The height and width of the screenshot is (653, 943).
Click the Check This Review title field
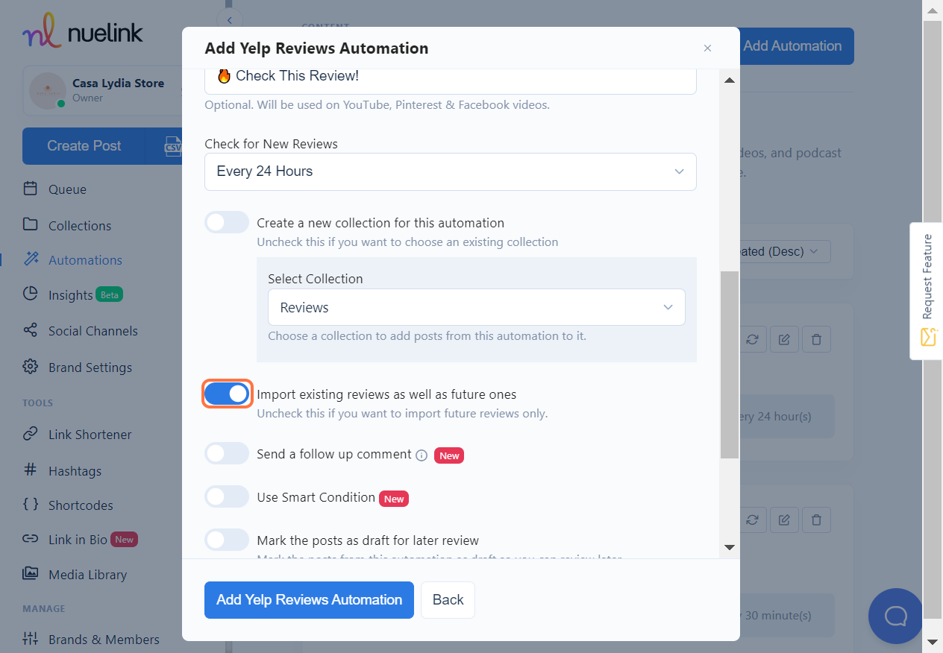click(x=451, y=80)
